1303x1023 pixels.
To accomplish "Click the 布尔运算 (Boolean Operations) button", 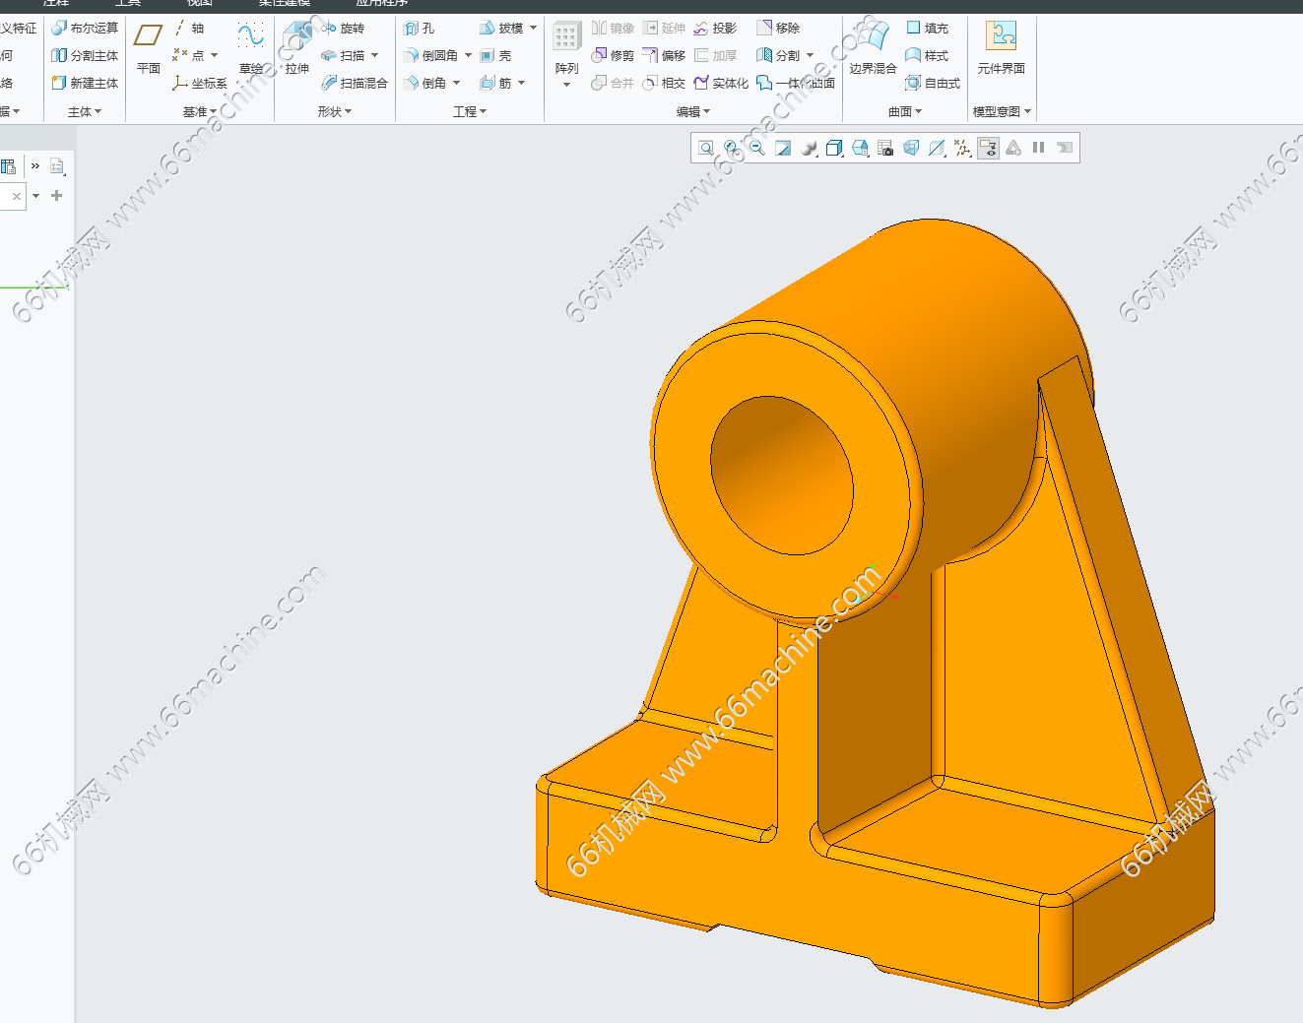I will pyautogui.click(x=85, y=29).
